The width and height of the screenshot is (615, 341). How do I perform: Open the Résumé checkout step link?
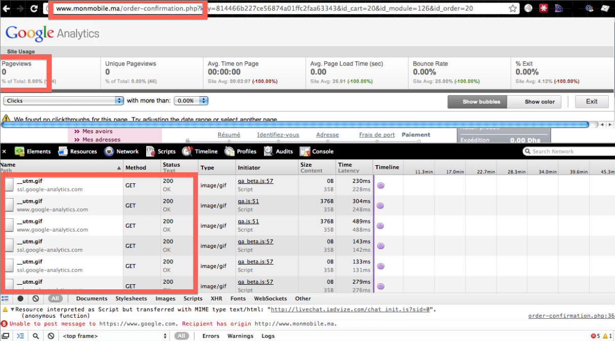[229, 135]
